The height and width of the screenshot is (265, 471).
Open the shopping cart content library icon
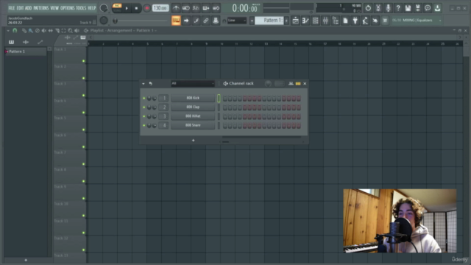[x=385, y=21]
